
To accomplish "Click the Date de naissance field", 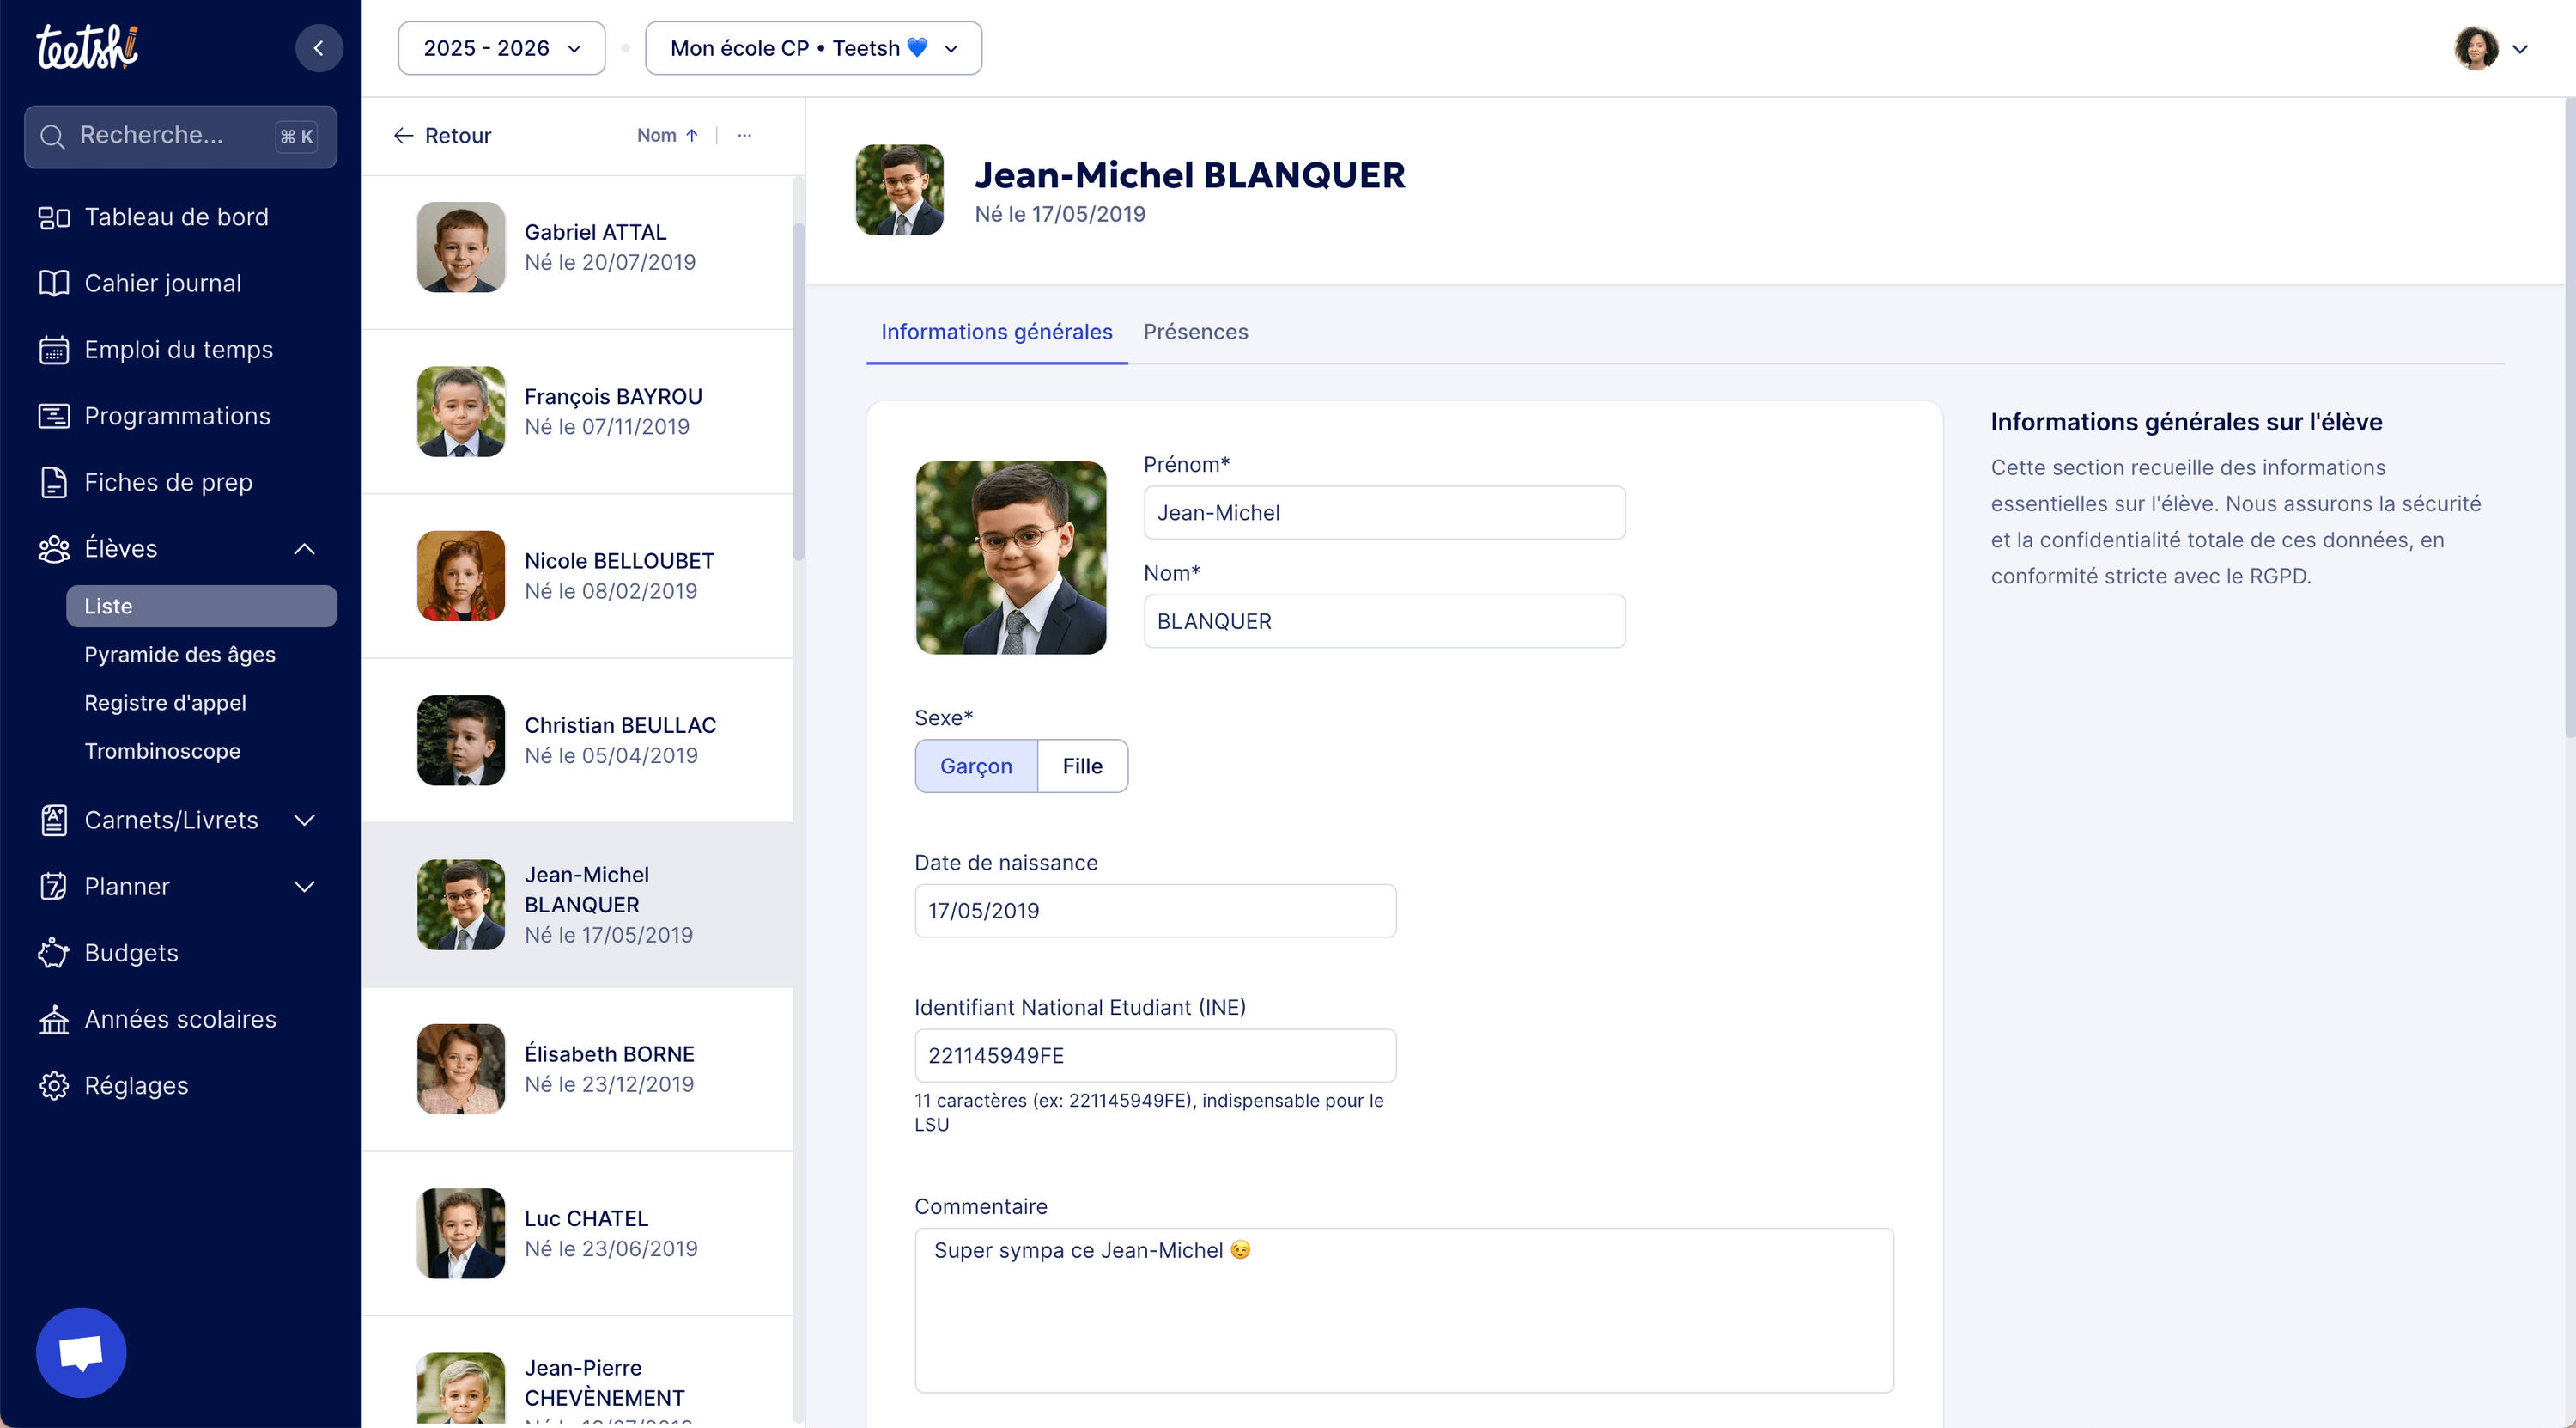I will click(x=1155, y=911).
